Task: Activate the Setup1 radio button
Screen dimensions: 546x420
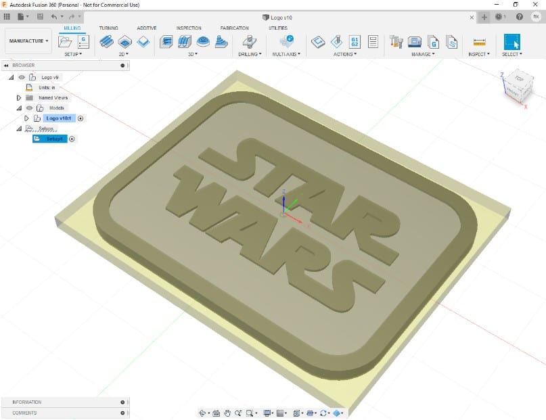Action: click(x=72, y=139)
